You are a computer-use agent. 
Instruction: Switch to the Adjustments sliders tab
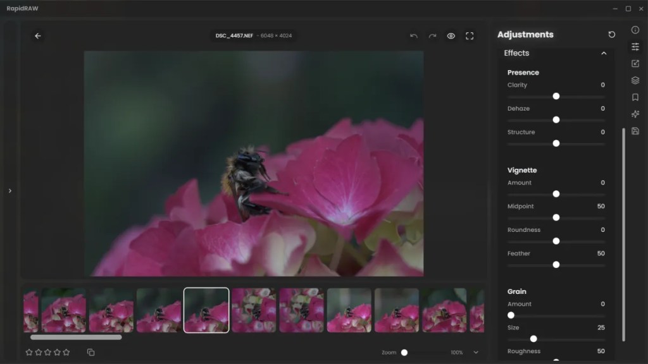tap(635, 47)
